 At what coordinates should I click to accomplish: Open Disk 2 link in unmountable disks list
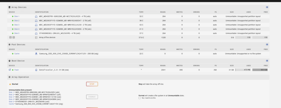11,94
